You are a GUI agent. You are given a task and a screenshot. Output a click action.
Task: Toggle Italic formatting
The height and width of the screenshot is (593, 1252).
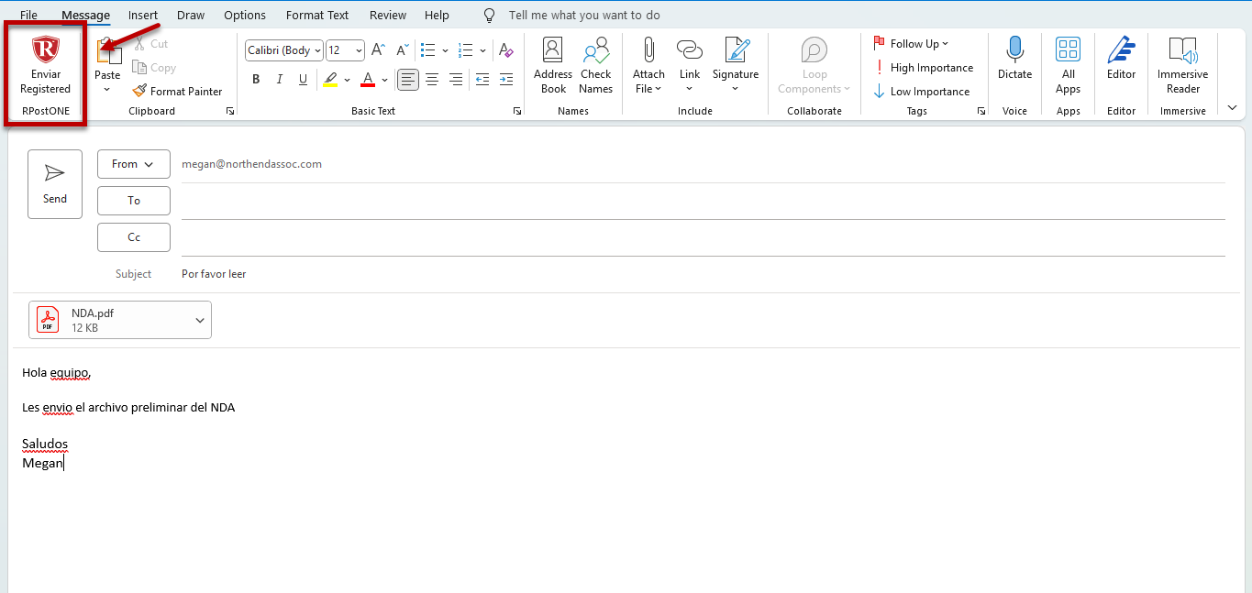tap(280, 80)
